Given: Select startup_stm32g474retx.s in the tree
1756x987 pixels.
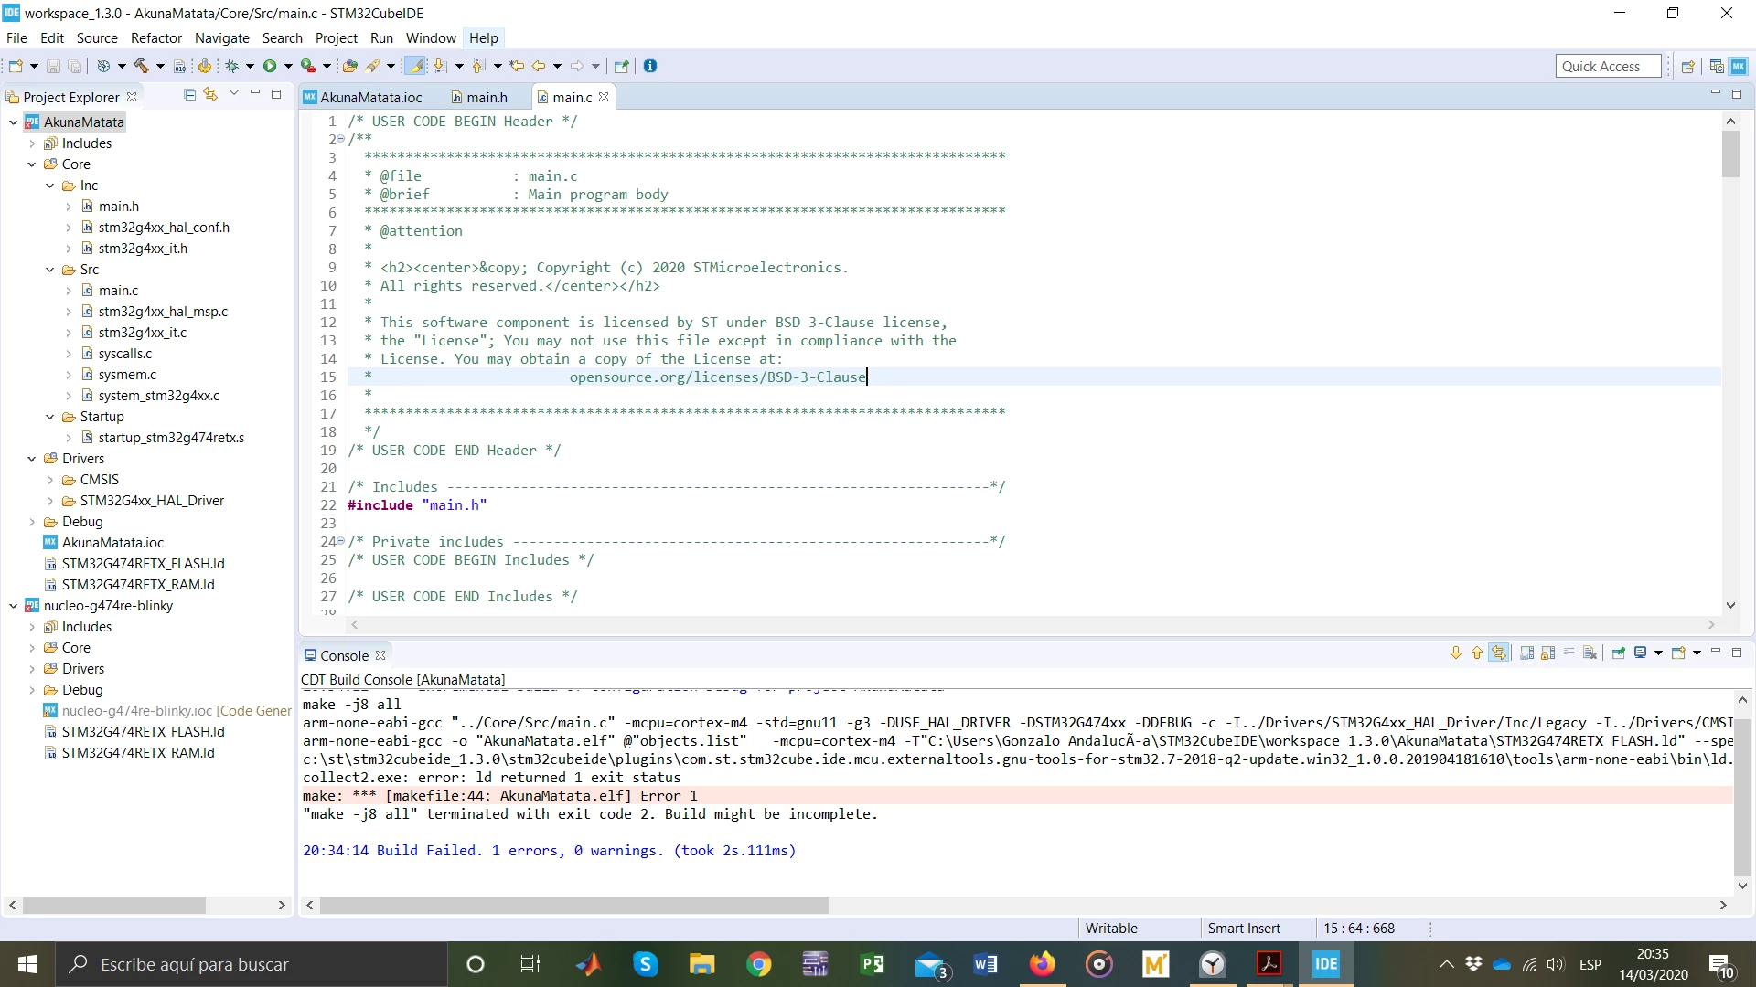Looking at the screenshot, I should [171, 438].
